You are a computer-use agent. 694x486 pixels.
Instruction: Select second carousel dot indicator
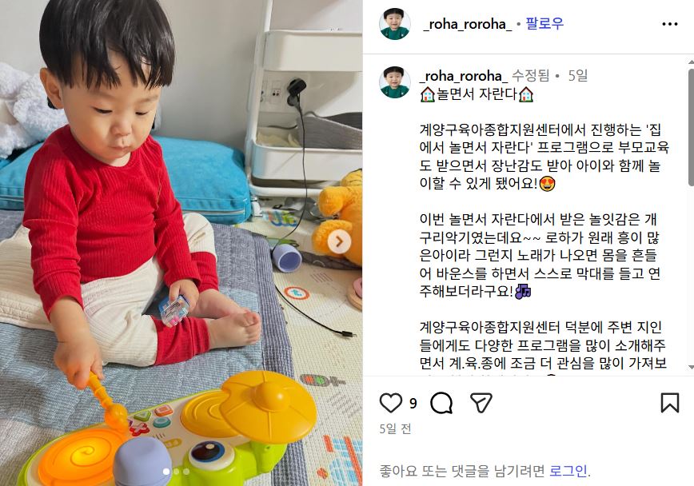coord(176,472)
